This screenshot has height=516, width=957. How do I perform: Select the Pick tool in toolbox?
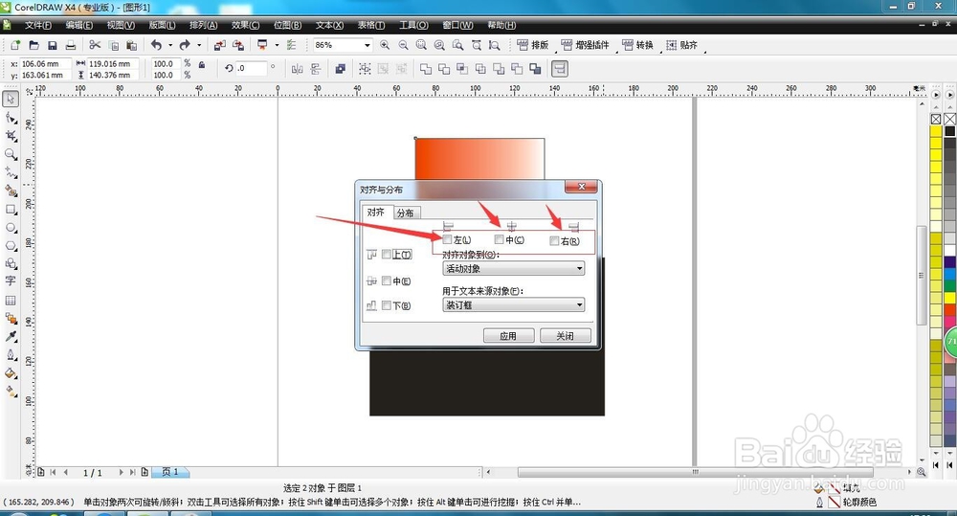pyautogui.click(x=11, y=99)
